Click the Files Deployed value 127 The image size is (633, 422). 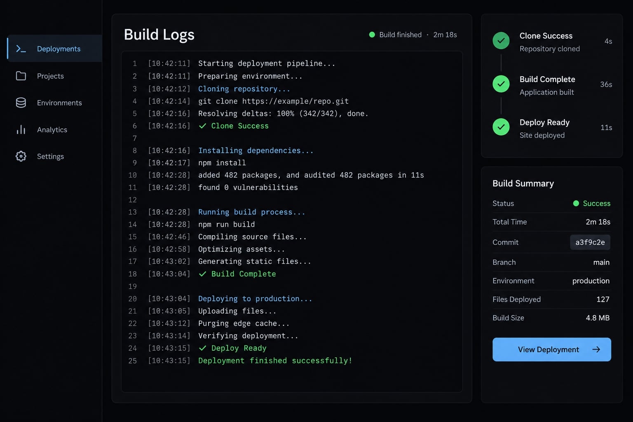pyautogui.click(x=603, y=299)
